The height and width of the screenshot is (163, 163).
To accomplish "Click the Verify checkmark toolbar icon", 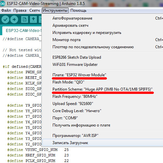I will pos(5,20).
